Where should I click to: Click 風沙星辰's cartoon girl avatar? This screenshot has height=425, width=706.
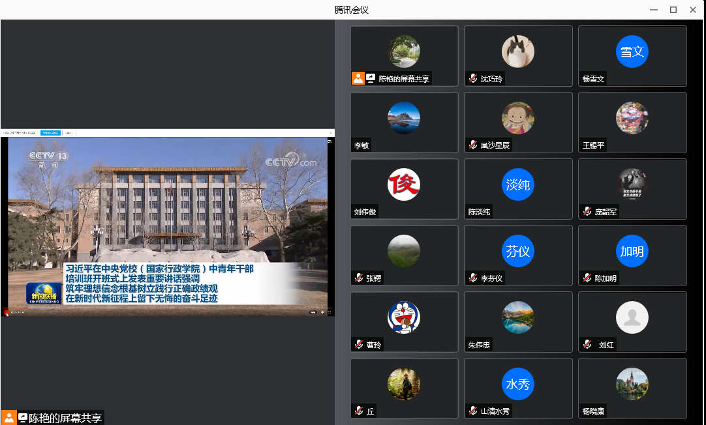[518, 118]
